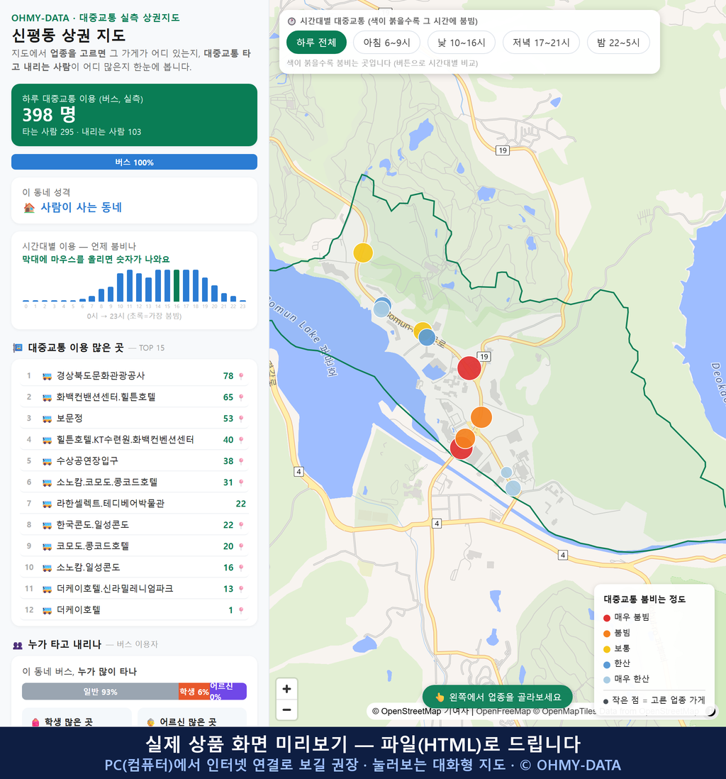
Task: Click the bus icon in the 보문정 row
Action: click(x=47, y=419)
